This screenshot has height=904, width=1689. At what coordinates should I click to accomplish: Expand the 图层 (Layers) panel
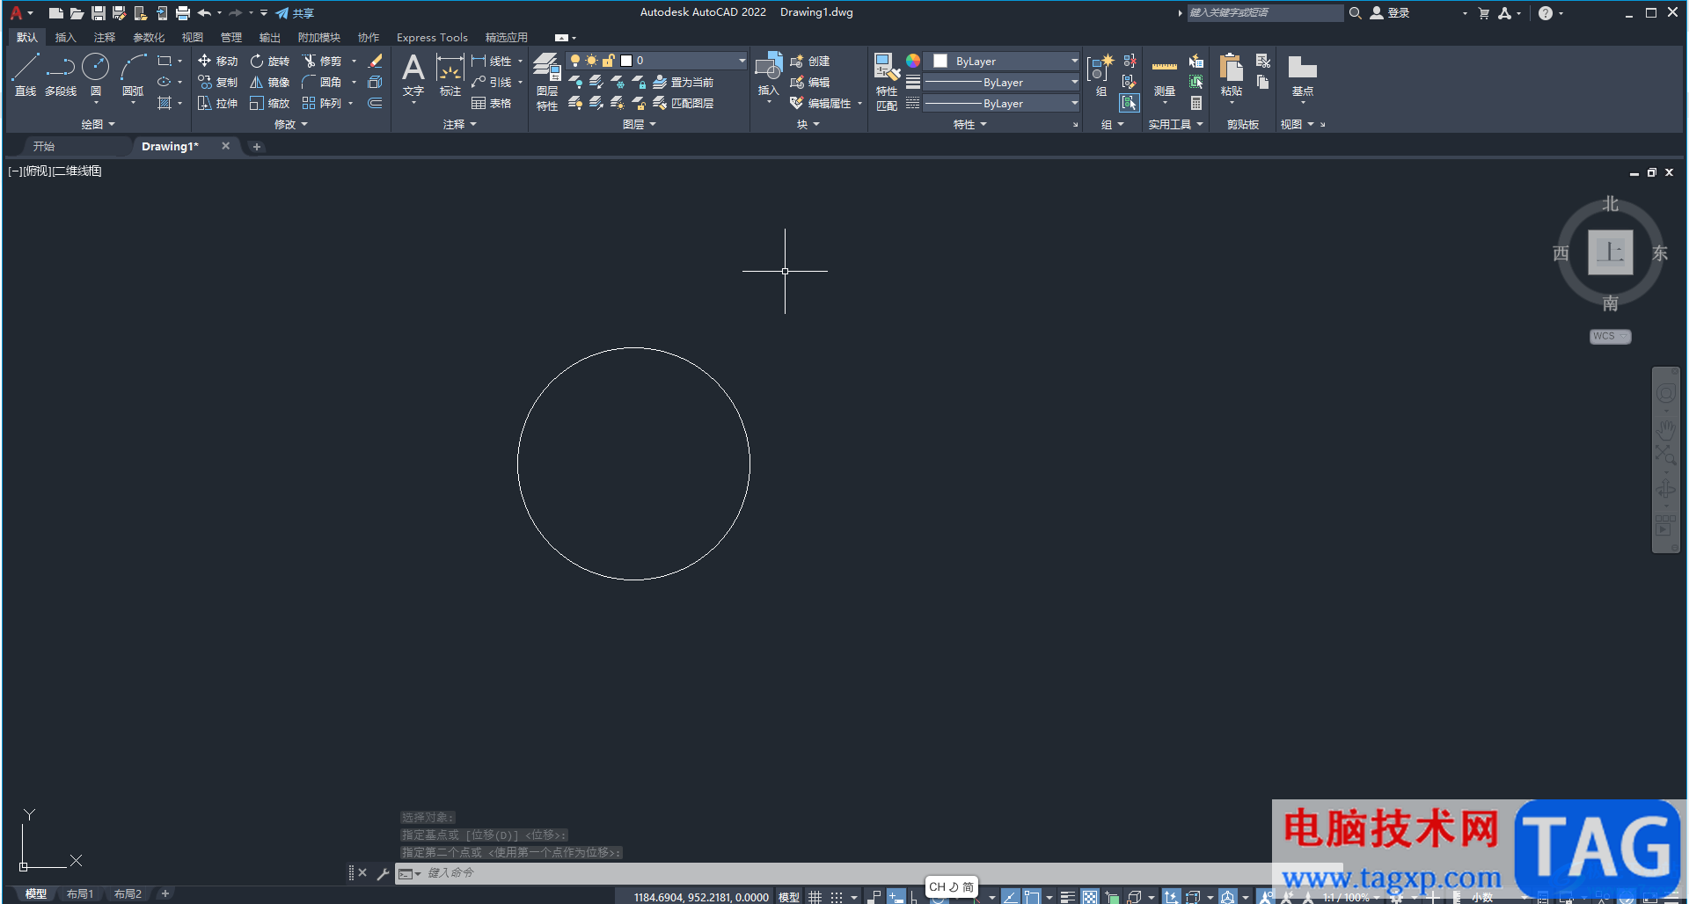(639, 124)
